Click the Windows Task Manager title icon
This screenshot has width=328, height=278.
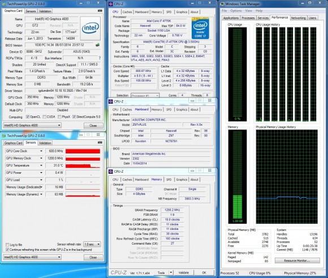tap(222, 4)
